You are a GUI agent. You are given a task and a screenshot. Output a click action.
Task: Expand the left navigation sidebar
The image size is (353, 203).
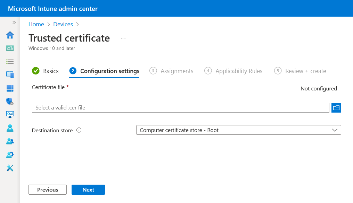coord(14,23)
